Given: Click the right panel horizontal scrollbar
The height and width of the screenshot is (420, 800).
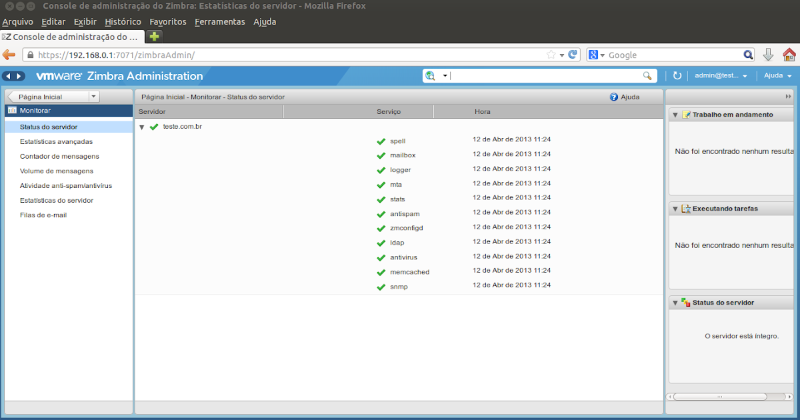Looking at the screenshot, I should pyautogui.click(x=719, y=396).
